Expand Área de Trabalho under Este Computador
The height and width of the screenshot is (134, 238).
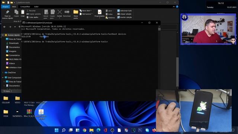point(4,82)
